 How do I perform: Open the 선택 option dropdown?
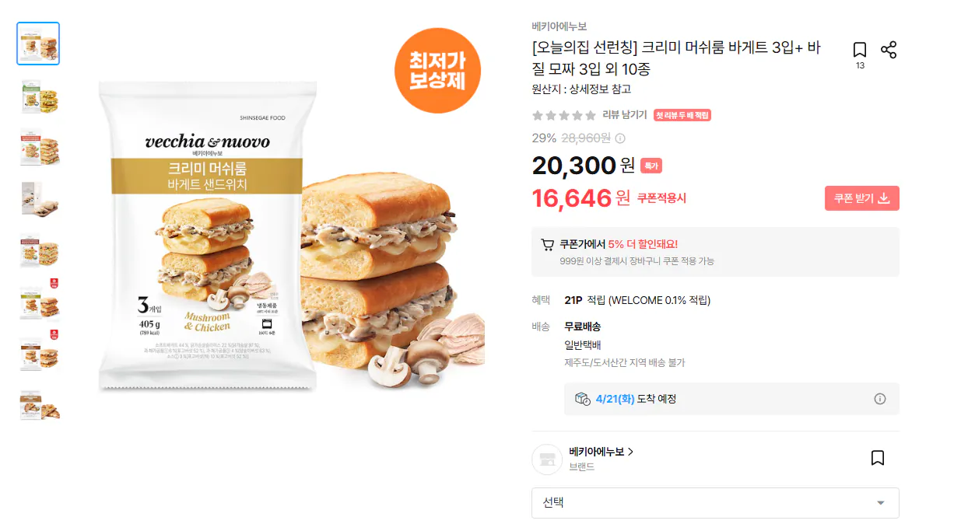pos(715,503)
